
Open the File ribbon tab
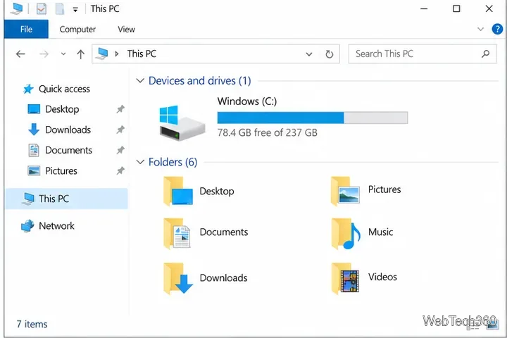click(26, 29)
